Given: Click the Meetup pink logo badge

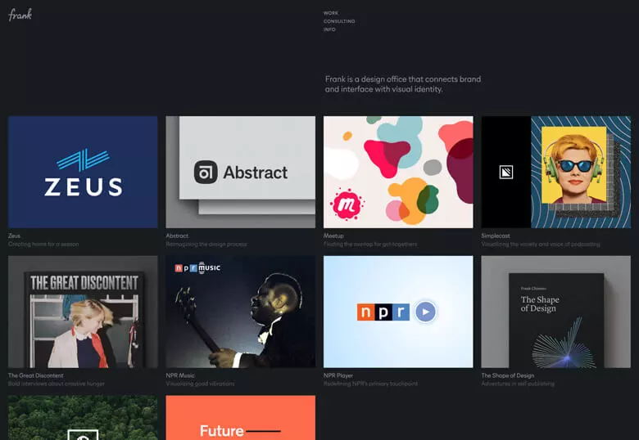Looking at the screenshot, I should (x=347, y=204).
